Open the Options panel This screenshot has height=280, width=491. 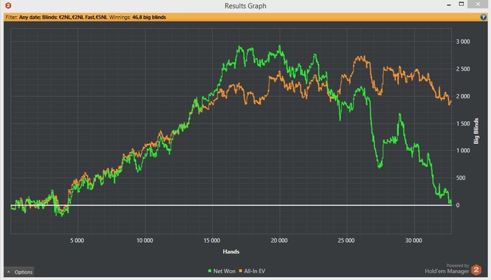tap(20, 272)
